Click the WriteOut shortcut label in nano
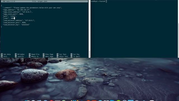The height and width of the screenshot is (101, 179). [x=21, y=54]
